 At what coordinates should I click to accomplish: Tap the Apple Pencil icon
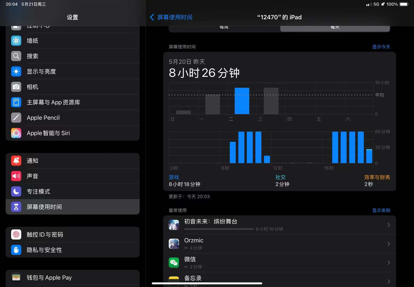click(16, 118)
